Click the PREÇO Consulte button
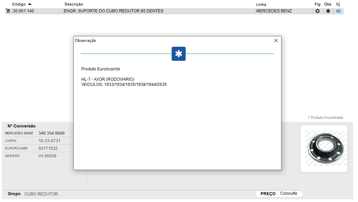 point(279,194)
